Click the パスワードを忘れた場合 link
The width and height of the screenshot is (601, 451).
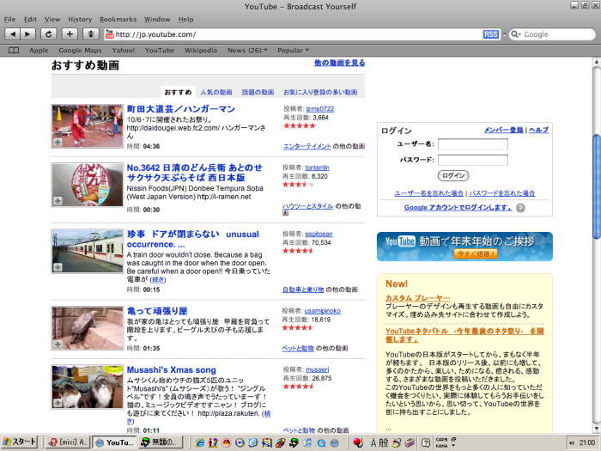[x=502, y=193]
